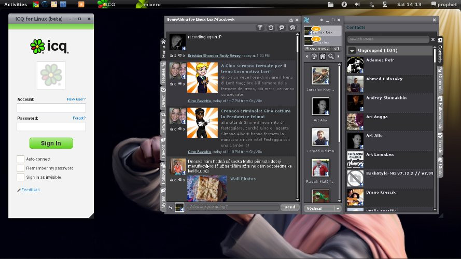Click the like thumbs-up on Kristián's post
461x259 pixels.
click(x=172, y=55)
